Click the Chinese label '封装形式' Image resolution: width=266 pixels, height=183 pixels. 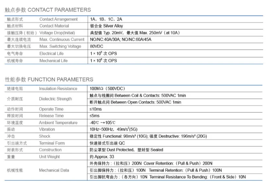click(x=15, y=150)
